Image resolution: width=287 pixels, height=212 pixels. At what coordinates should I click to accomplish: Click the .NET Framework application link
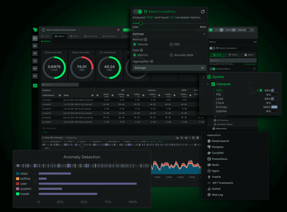(x=222, y=183)
